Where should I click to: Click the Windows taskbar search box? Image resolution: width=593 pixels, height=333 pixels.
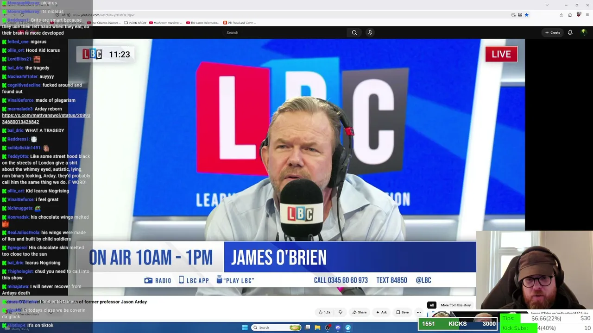[x=277, y=327]
